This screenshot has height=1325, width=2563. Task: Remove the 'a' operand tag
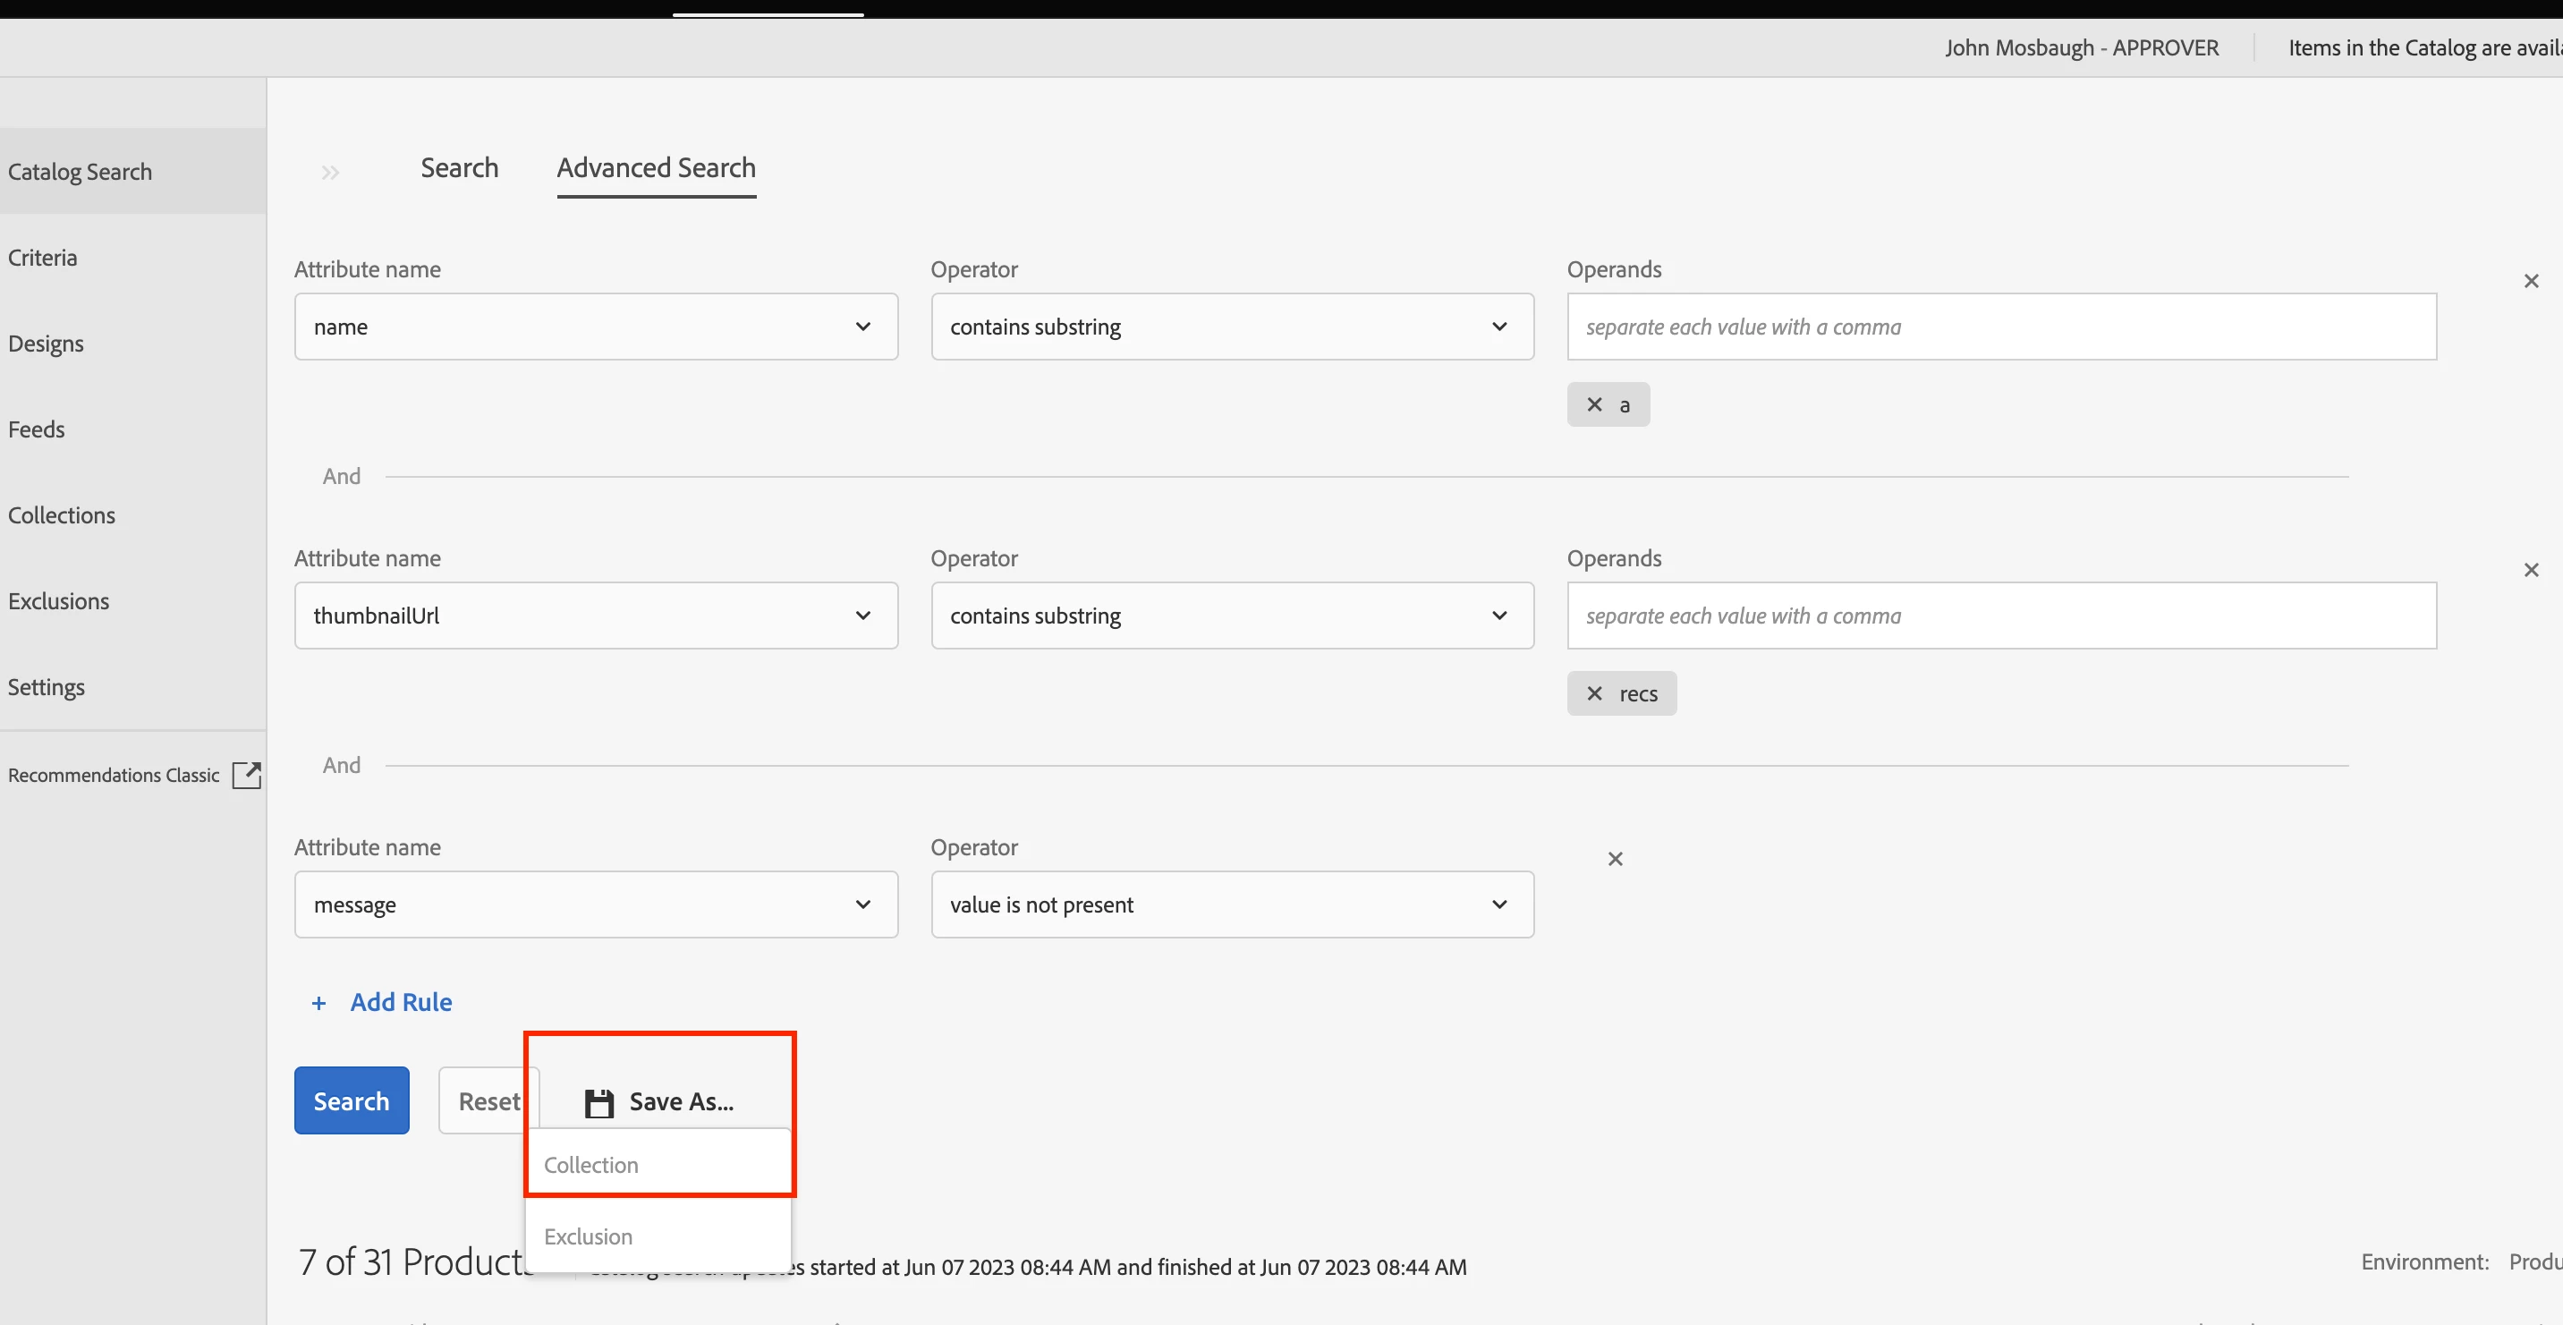click(x=1594, y=405)
